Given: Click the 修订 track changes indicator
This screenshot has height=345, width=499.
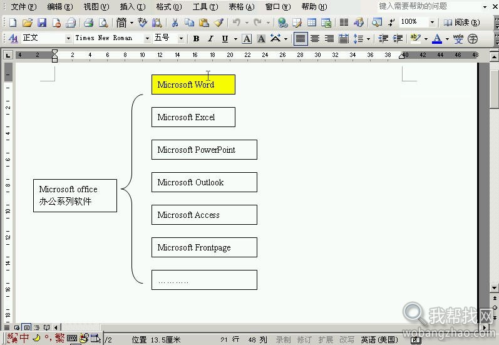Looking at the screenshot, I should pos(304,339).
